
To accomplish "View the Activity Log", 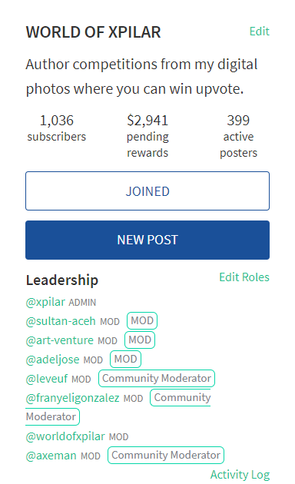I will 240,475.
